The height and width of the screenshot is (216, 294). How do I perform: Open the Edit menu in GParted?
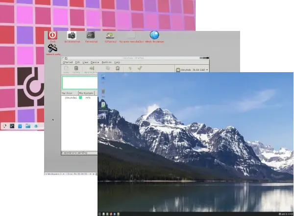pyautogui.click(x=77, y=62)
